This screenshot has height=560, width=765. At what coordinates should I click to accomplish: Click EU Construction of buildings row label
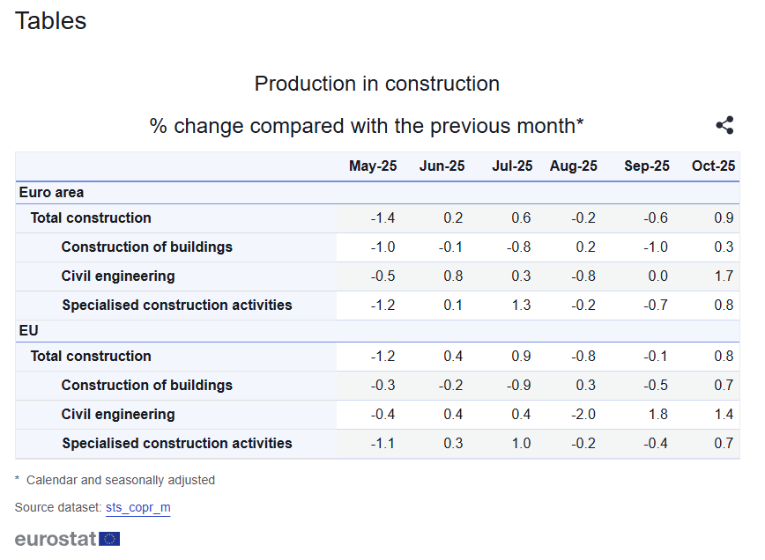click(x=146, y=385)
